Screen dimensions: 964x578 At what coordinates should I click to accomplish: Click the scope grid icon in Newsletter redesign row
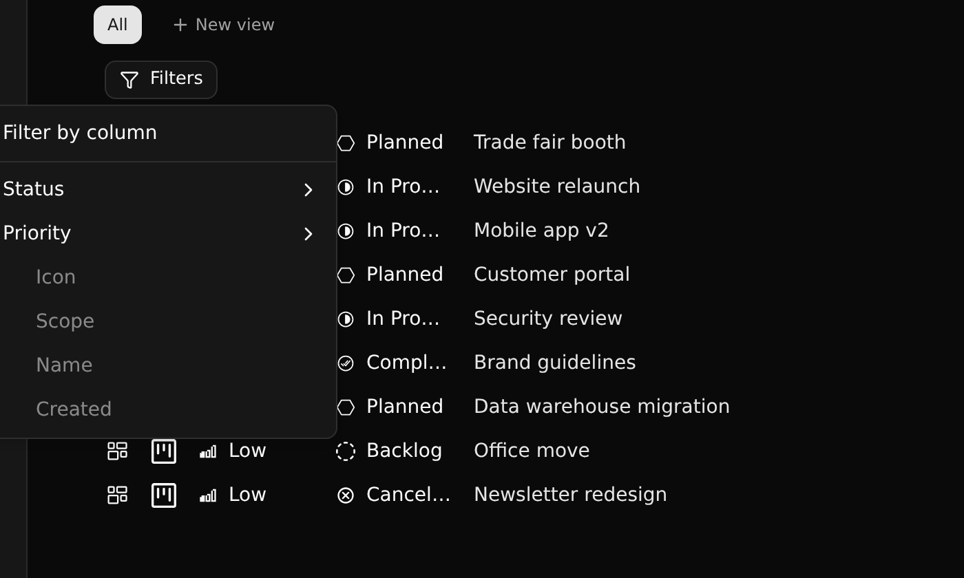(x=118, y=495)
